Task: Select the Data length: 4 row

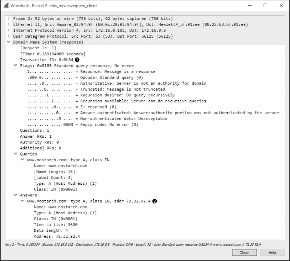Action: click(51, 230)
